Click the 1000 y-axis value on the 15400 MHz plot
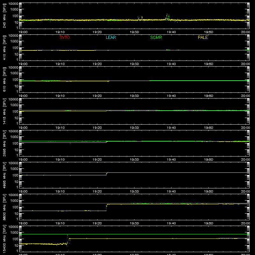255x255 pixels. click(x=14, y=232)
